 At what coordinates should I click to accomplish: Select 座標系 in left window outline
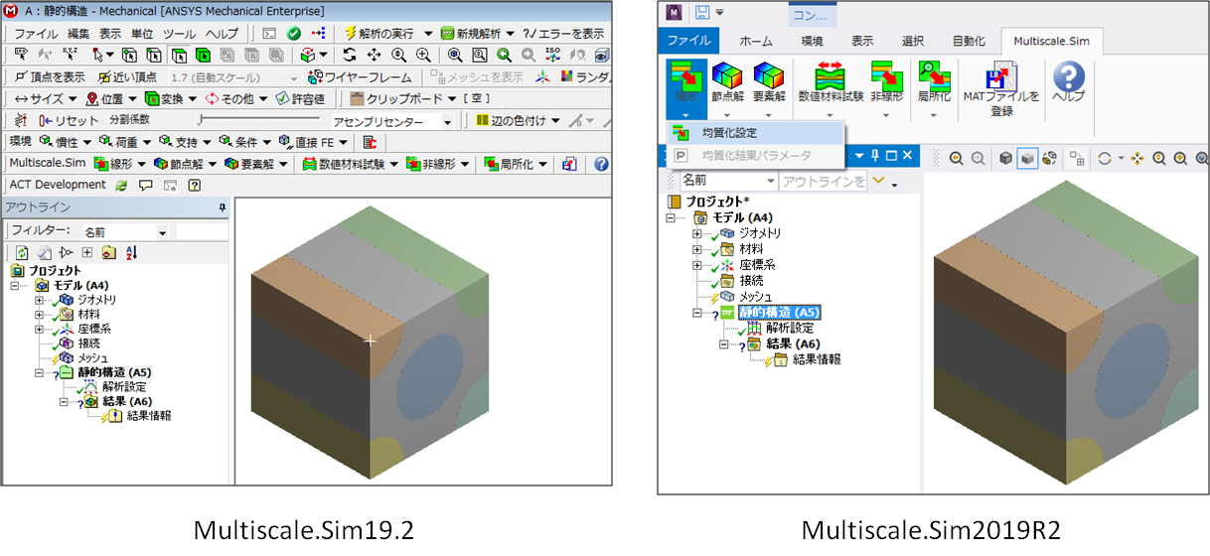pyautogui.click(x=93, y=329)
